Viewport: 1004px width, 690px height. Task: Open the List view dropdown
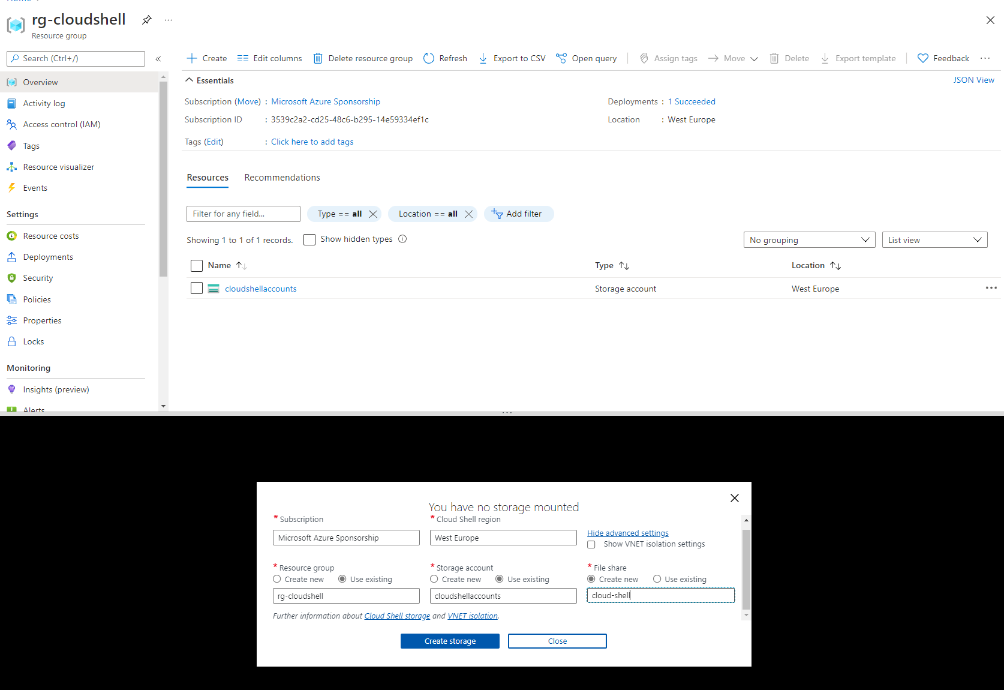coord(934,239)
